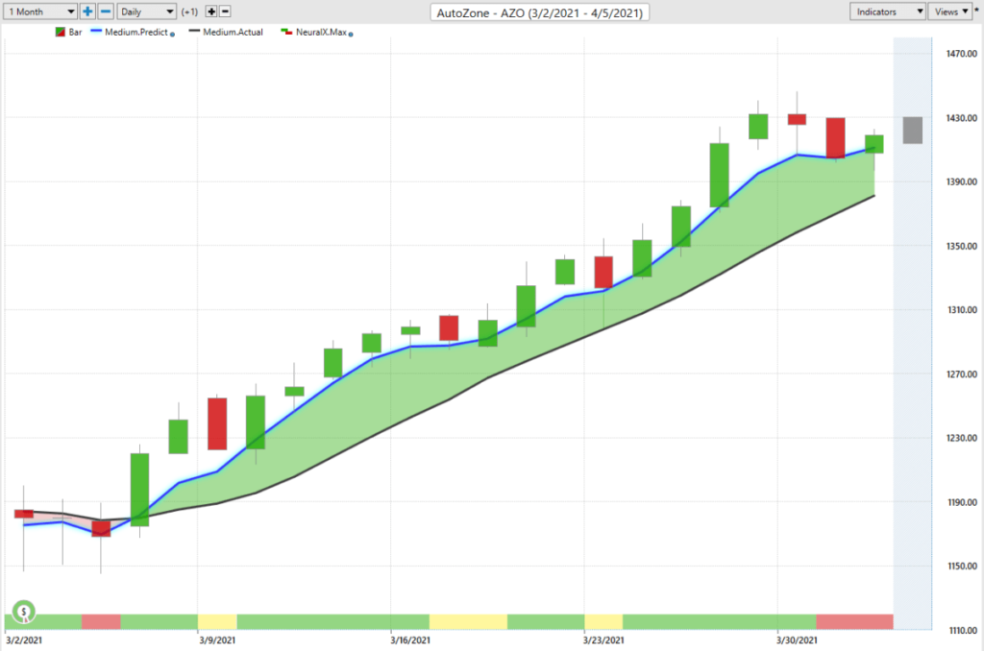The width and height of the screenshot is (984, 651).
Task: Click the dot after Medium.Predict legend
Action: pos(173,34)
